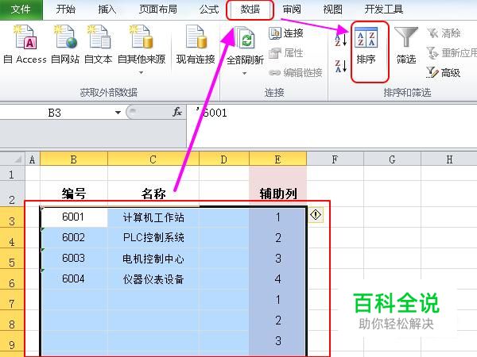Select column C header
Screen dimensions: 477x357
153,159
